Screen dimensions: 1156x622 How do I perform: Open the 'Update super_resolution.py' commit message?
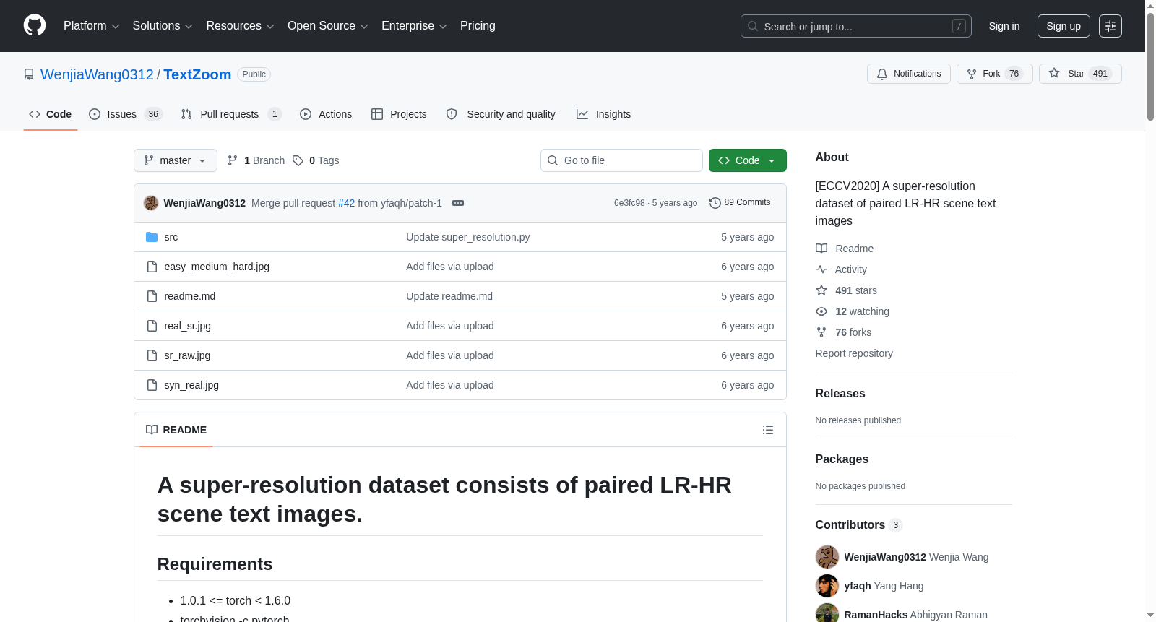(468, 237)
